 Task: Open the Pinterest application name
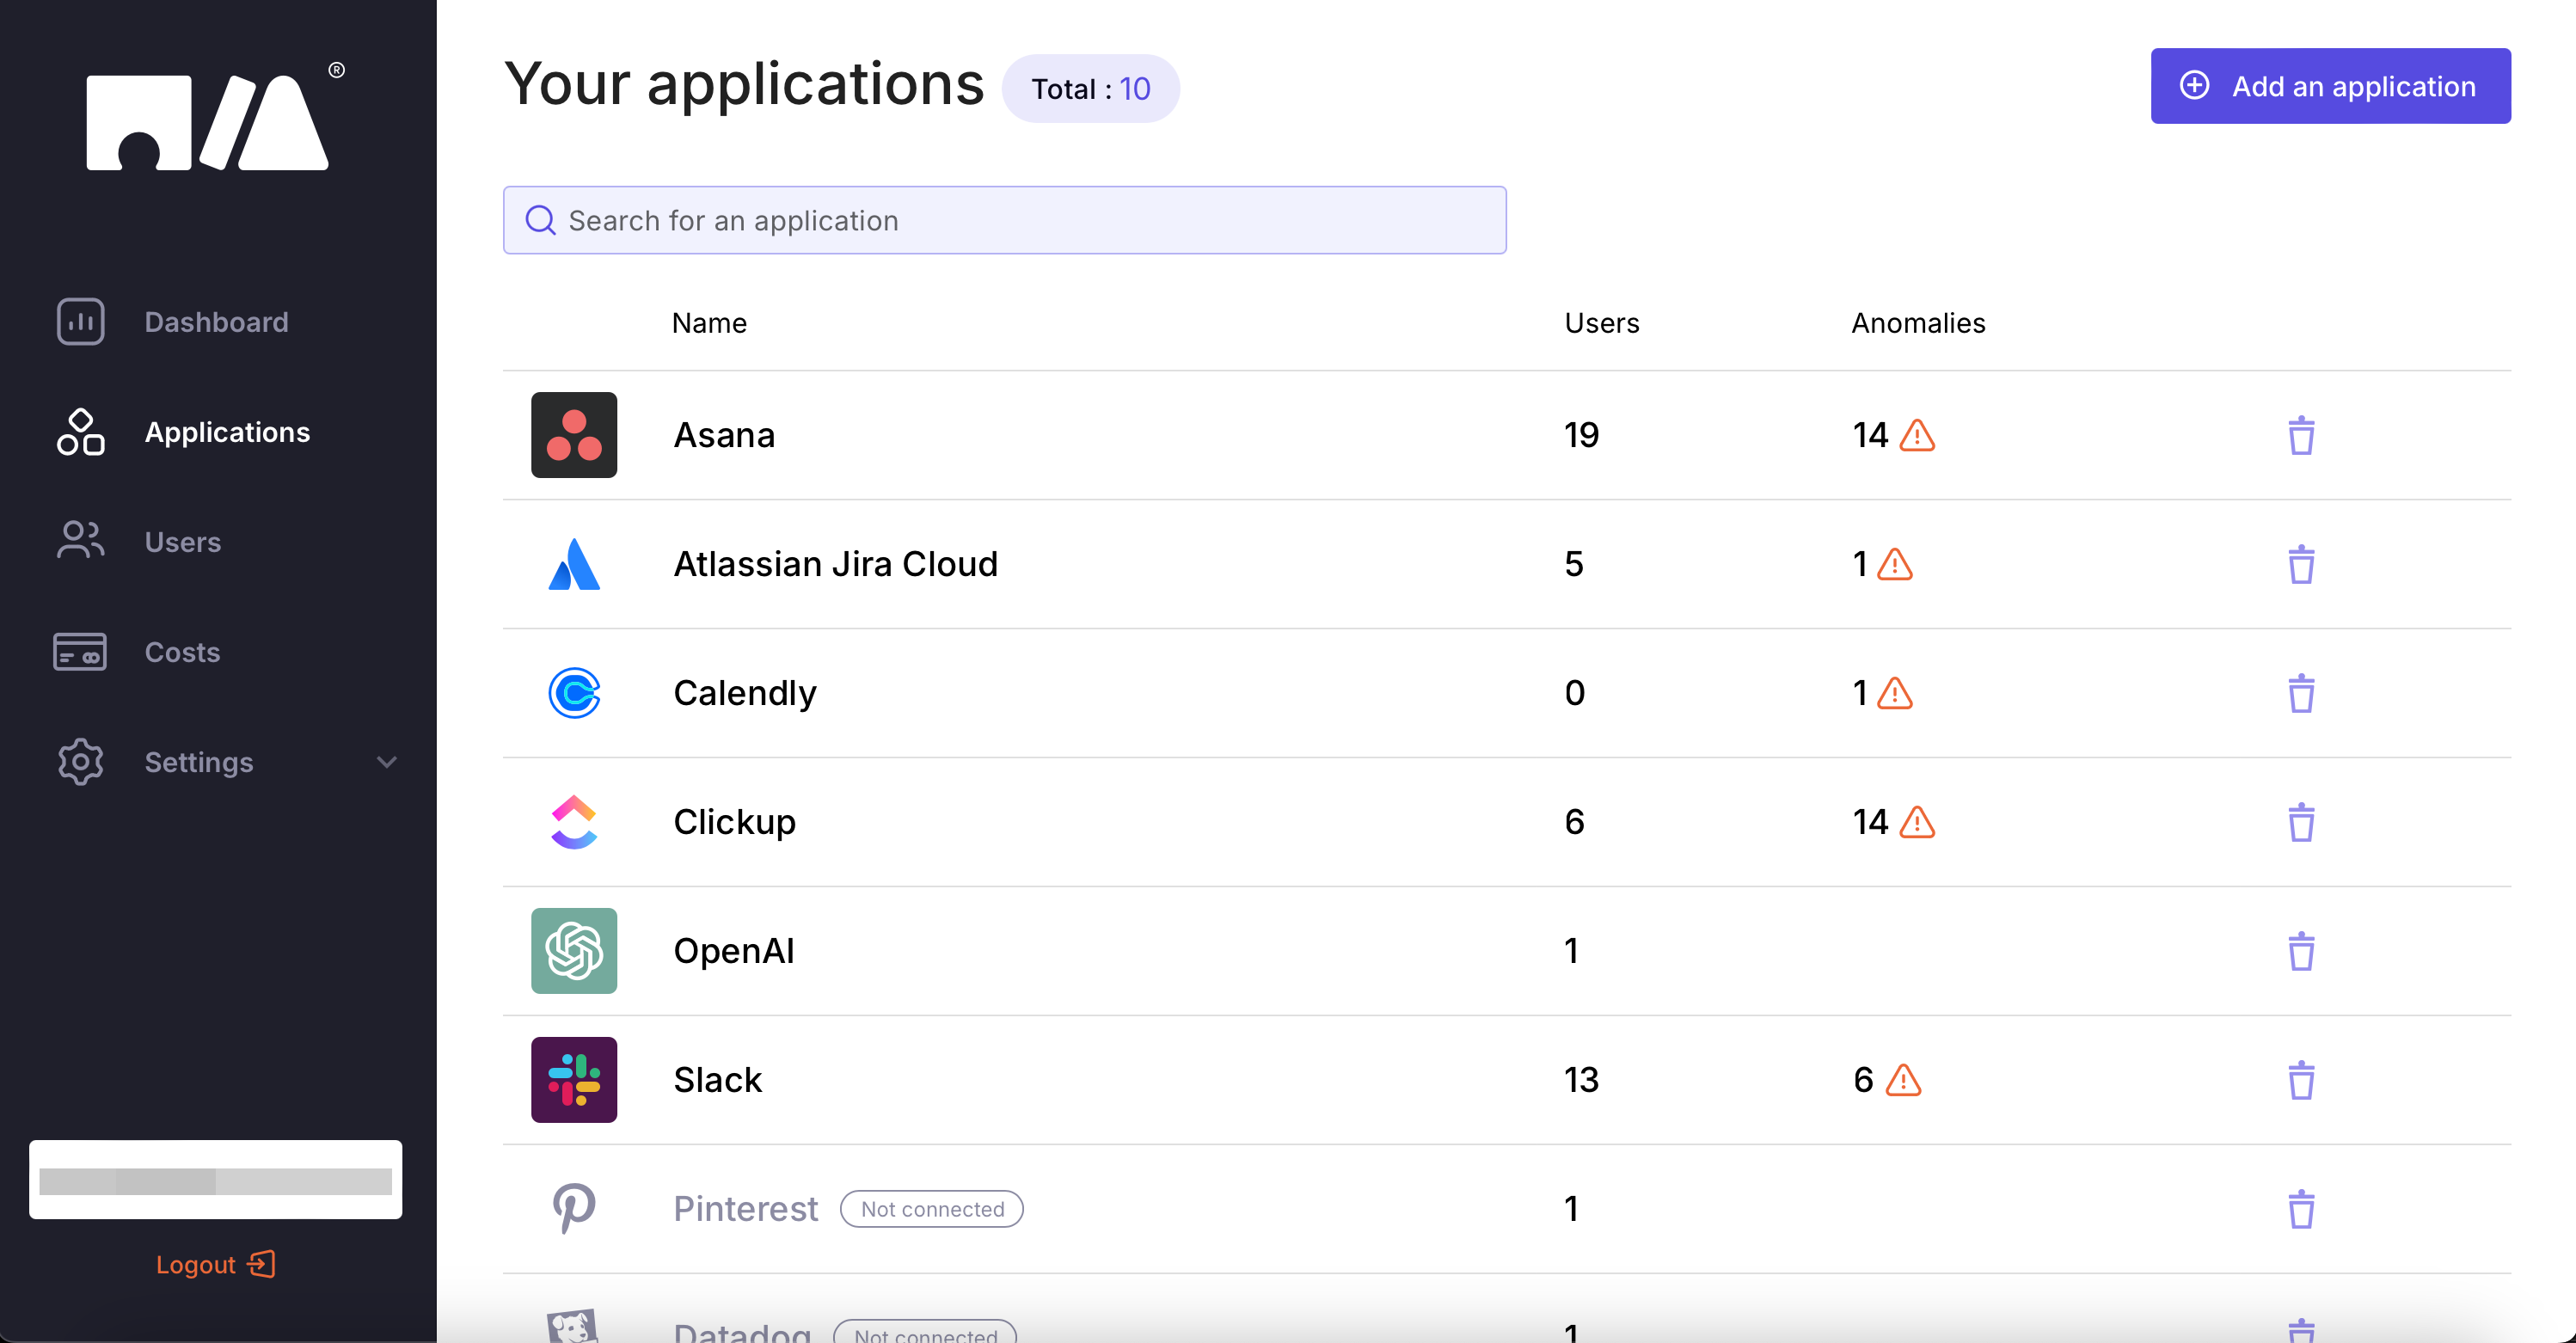click(x=745, y=1209)
